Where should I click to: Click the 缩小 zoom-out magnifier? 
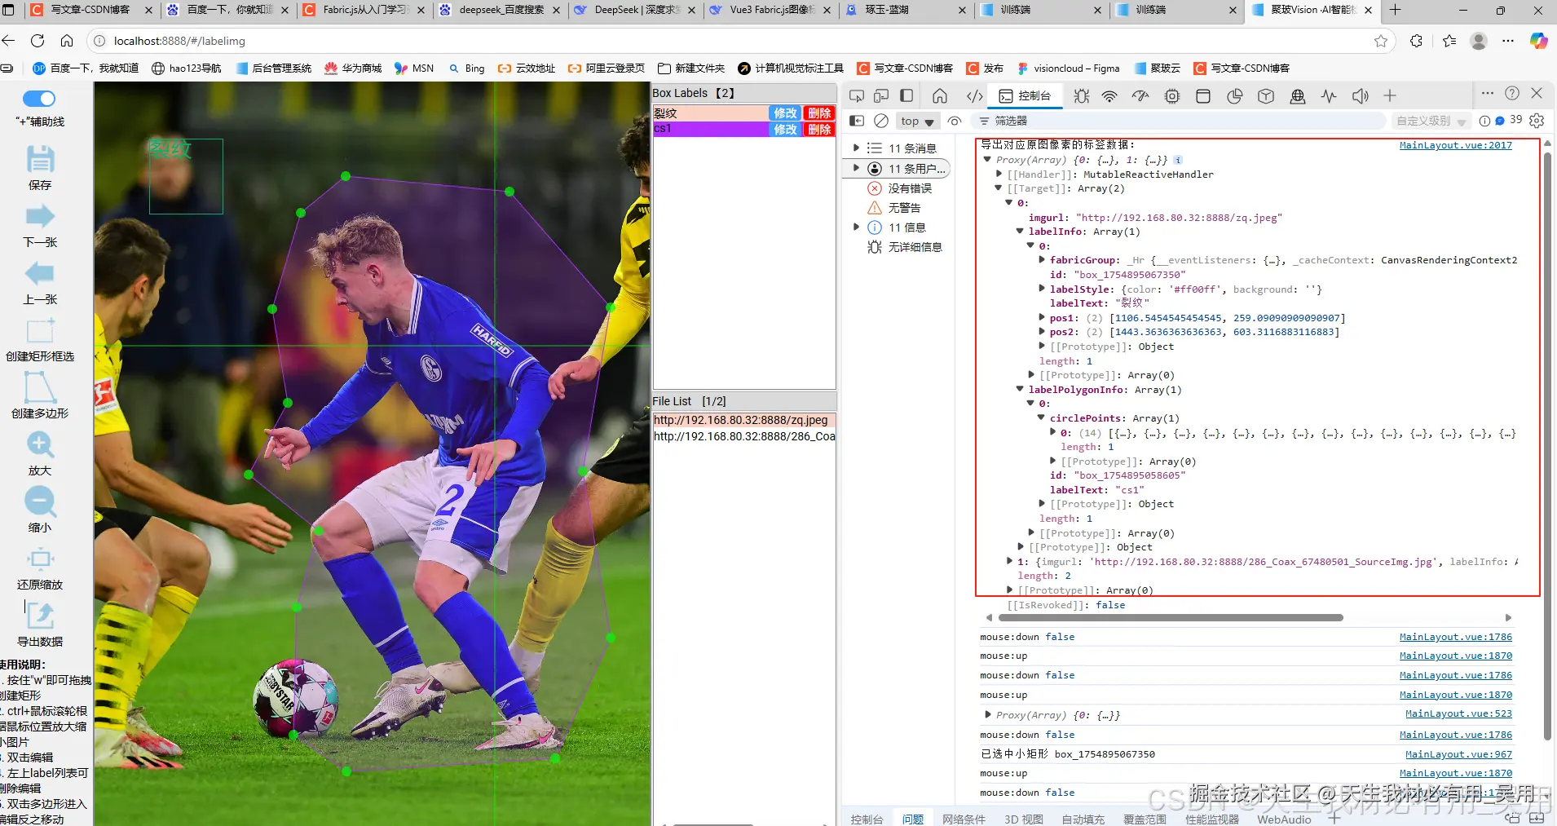point(40,502)
